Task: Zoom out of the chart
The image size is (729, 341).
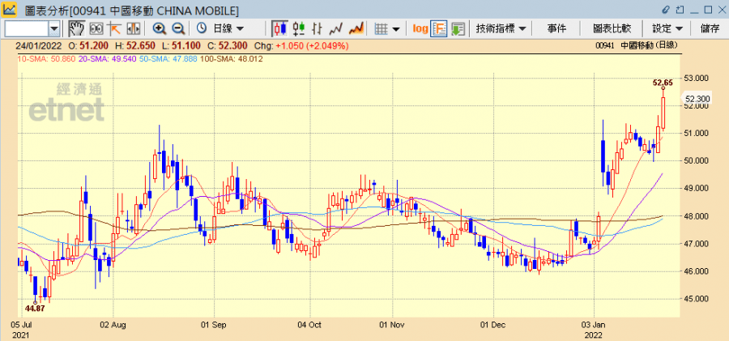Action: (x=178, y=28)
